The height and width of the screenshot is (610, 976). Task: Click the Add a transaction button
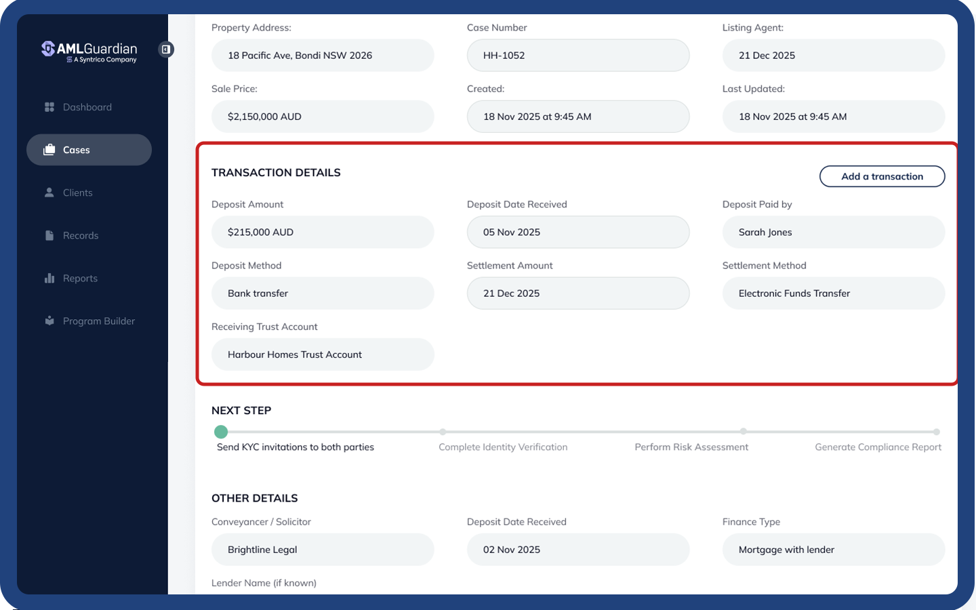tap(882, 176)
